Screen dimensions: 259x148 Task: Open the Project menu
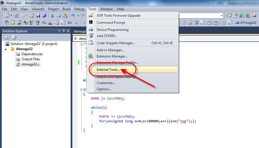(53, 9)
